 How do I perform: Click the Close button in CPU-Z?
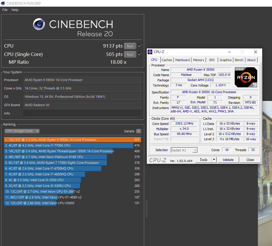[250, 159]
